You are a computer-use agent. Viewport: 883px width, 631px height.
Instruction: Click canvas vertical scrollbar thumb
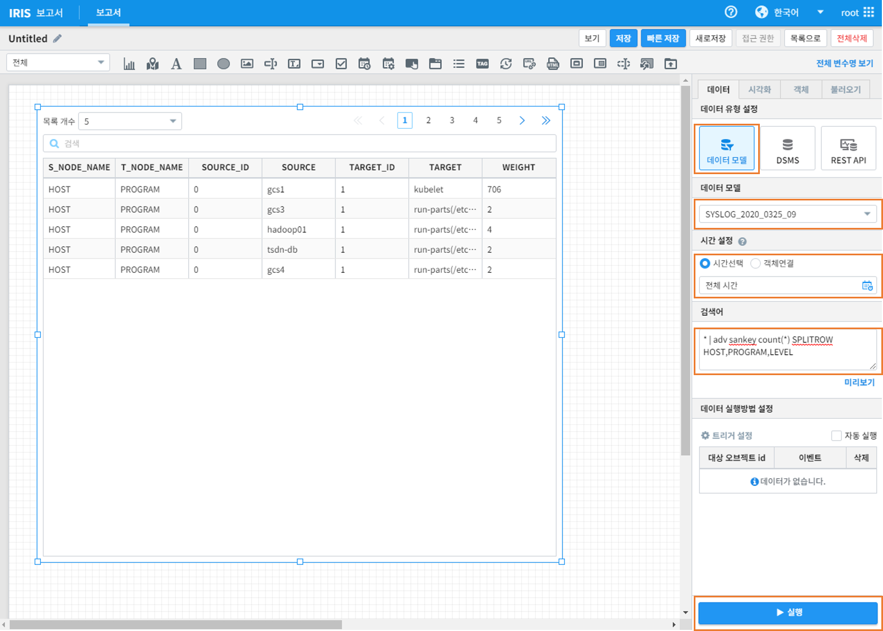(x=685, y=272)
